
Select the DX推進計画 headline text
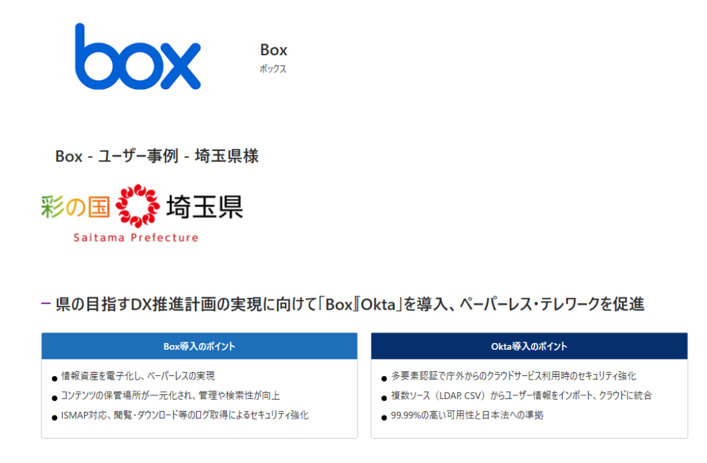pyautogui.click(x=350, y=305)
